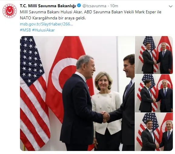The height and width of the screenshot is (154, 175).
Task: Enlarge the large handshake photo with woman
Action: tap(77, 93)
